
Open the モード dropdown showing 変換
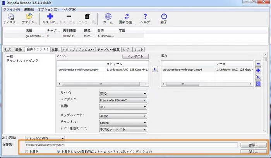pyautogui.click(x=123, y=94)
